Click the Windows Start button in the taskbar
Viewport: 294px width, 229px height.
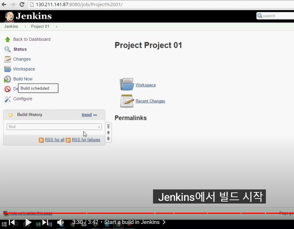pos(4,224)
